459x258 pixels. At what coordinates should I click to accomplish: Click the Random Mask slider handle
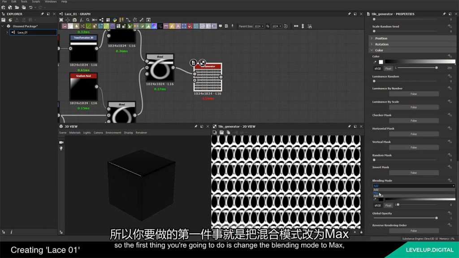tap(374, 160)
